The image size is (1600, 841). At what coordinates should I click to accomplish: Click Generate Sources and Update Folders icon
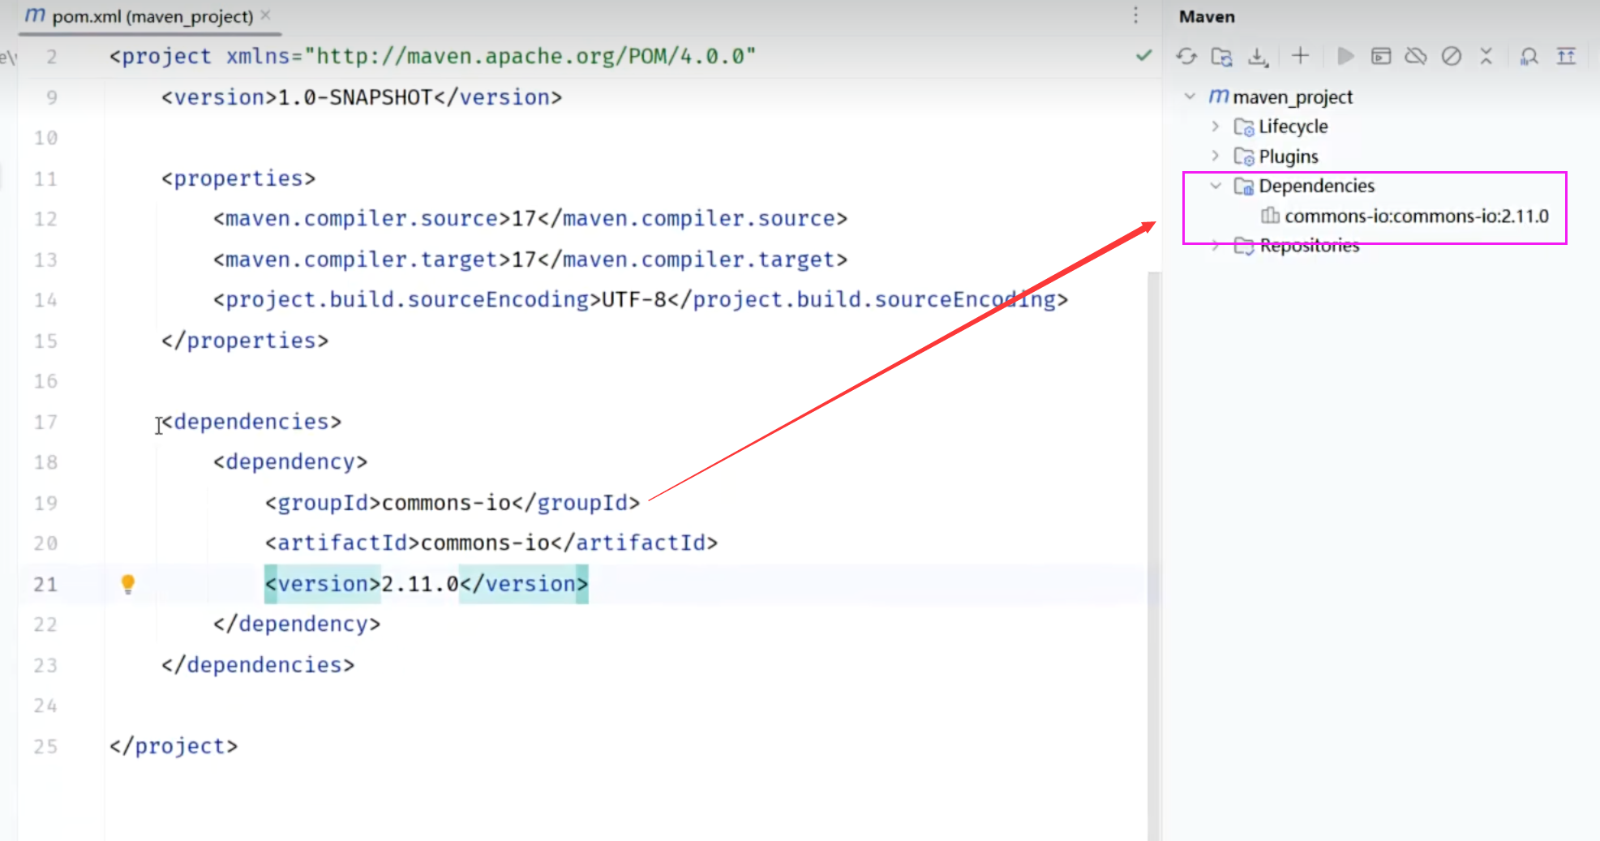pos(1221,57)
